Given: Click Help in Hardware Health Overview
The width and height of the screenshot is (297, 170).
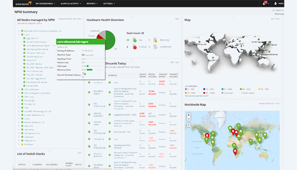Looking at the screenshot, I should coord(177,19).
